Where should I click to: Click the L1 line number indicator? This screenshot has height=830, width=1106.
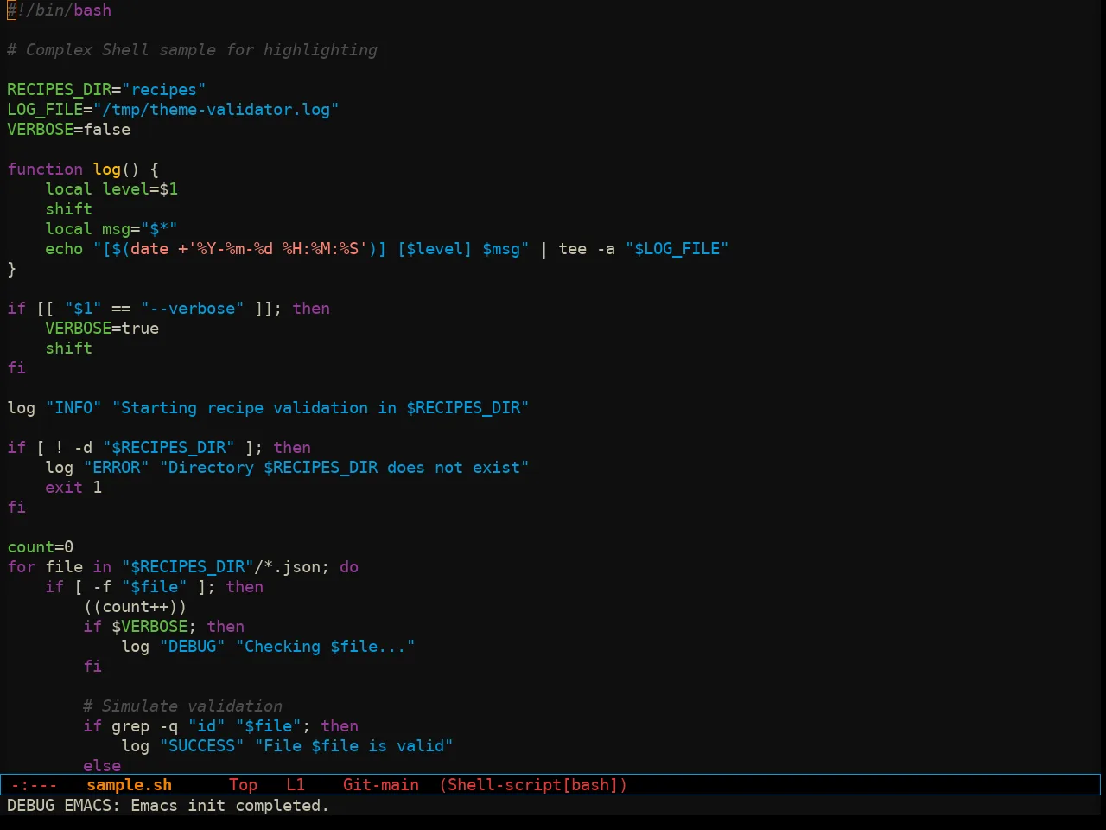point(296,785)
